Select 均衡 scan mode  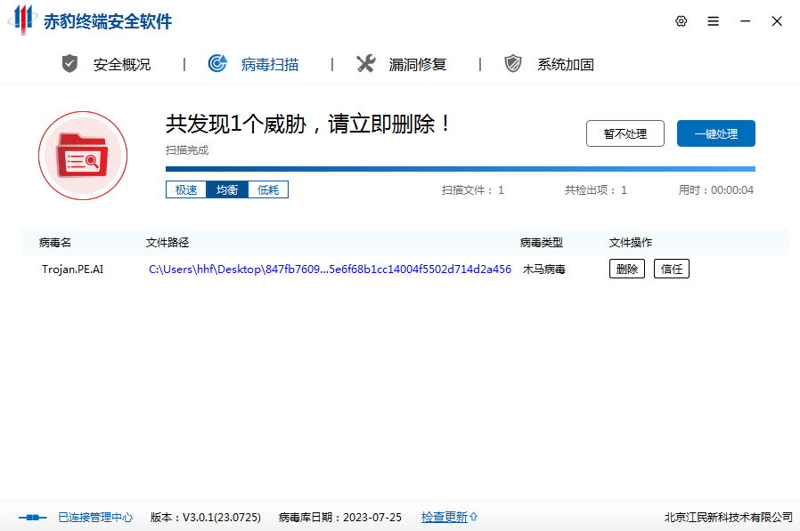point(227,189)
